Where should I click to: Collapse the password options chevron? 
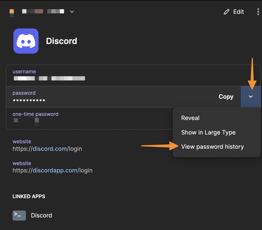250,97
